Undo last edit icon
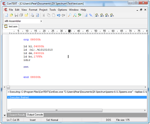150x124 pixels. [58, 15]
